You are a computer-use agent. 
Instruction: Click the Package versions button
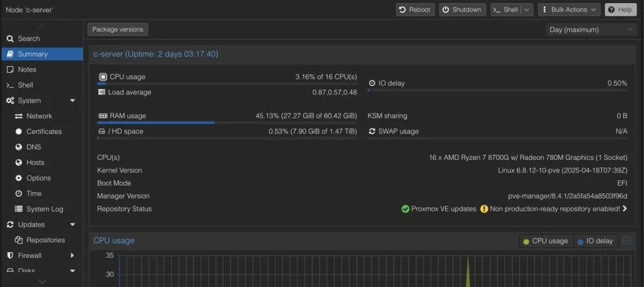118,30
